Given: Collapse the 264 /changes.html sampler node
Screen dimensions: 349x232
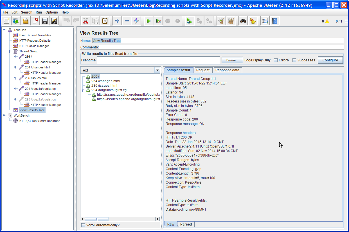Looking at the screenshot, I should (15, 67).
